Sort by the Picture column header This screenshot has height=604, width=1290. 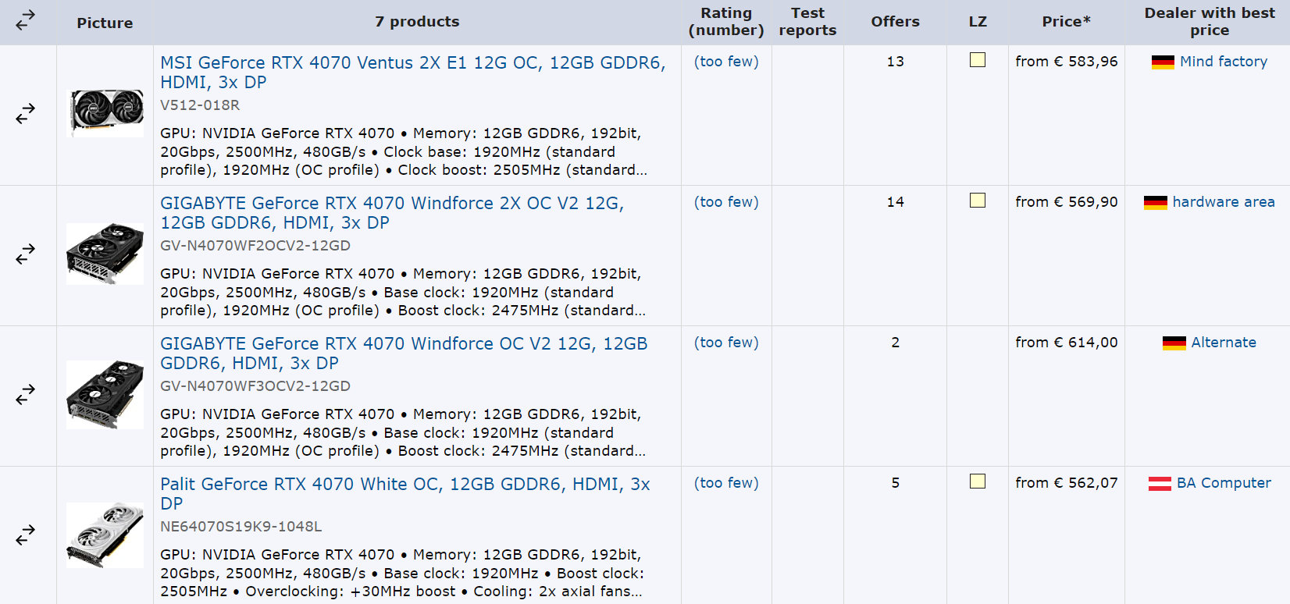click(105, 23)
